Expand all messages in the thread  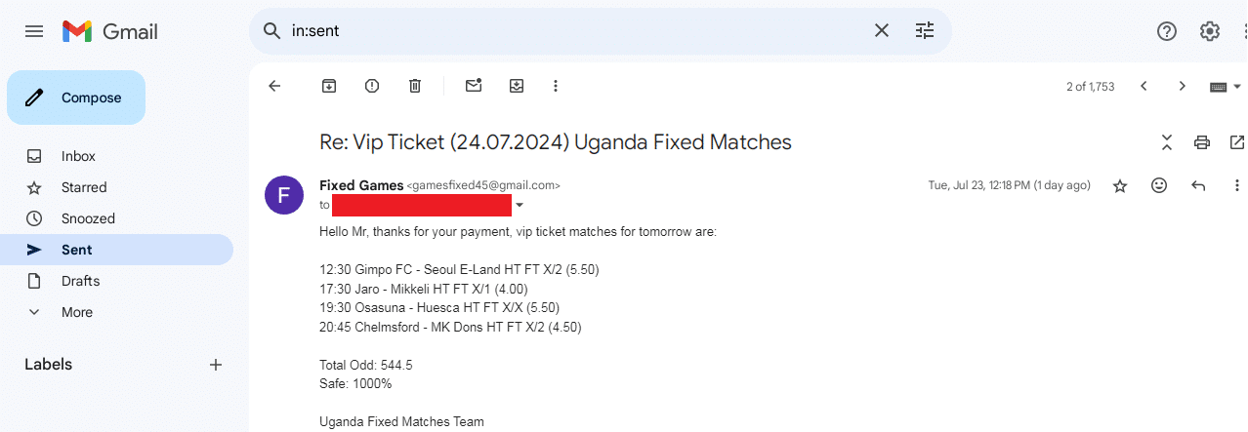[x=1167, y=142]
